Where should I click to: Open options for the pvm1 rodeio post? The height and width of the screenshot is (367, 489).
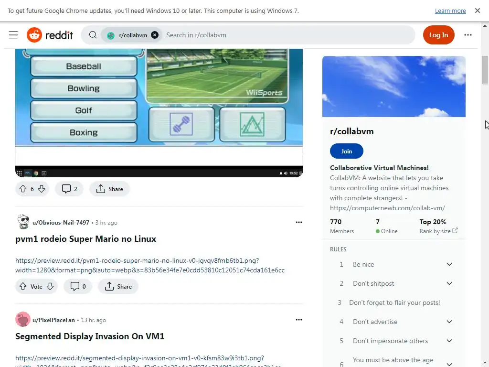[x=299, y=222]
